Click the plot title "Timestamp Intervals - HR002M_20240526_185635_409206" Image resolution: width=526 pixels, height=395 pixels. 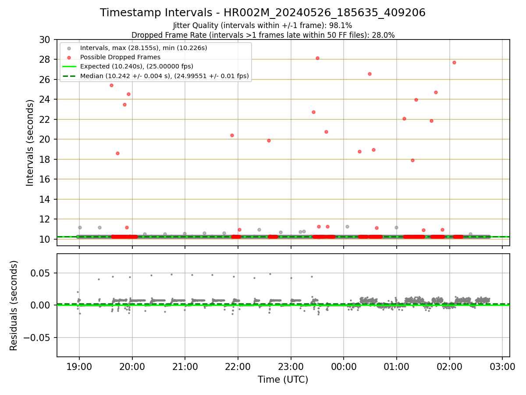click(x=263, y=13)
